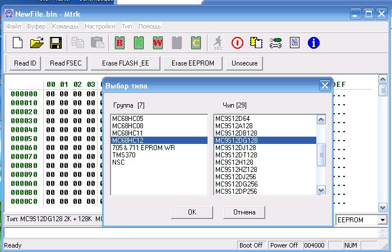
Task: Save buffer with the floppy disk icon
Action: tap(56, 43)
